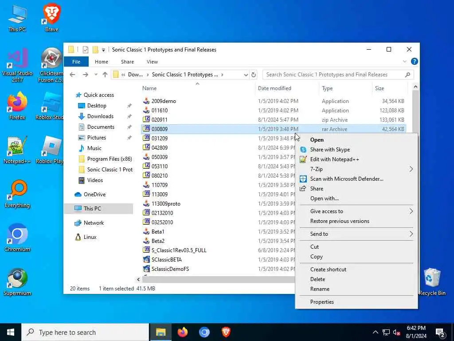
Task: Click the breadcrumb overflow chevrons
Action: 123,75
